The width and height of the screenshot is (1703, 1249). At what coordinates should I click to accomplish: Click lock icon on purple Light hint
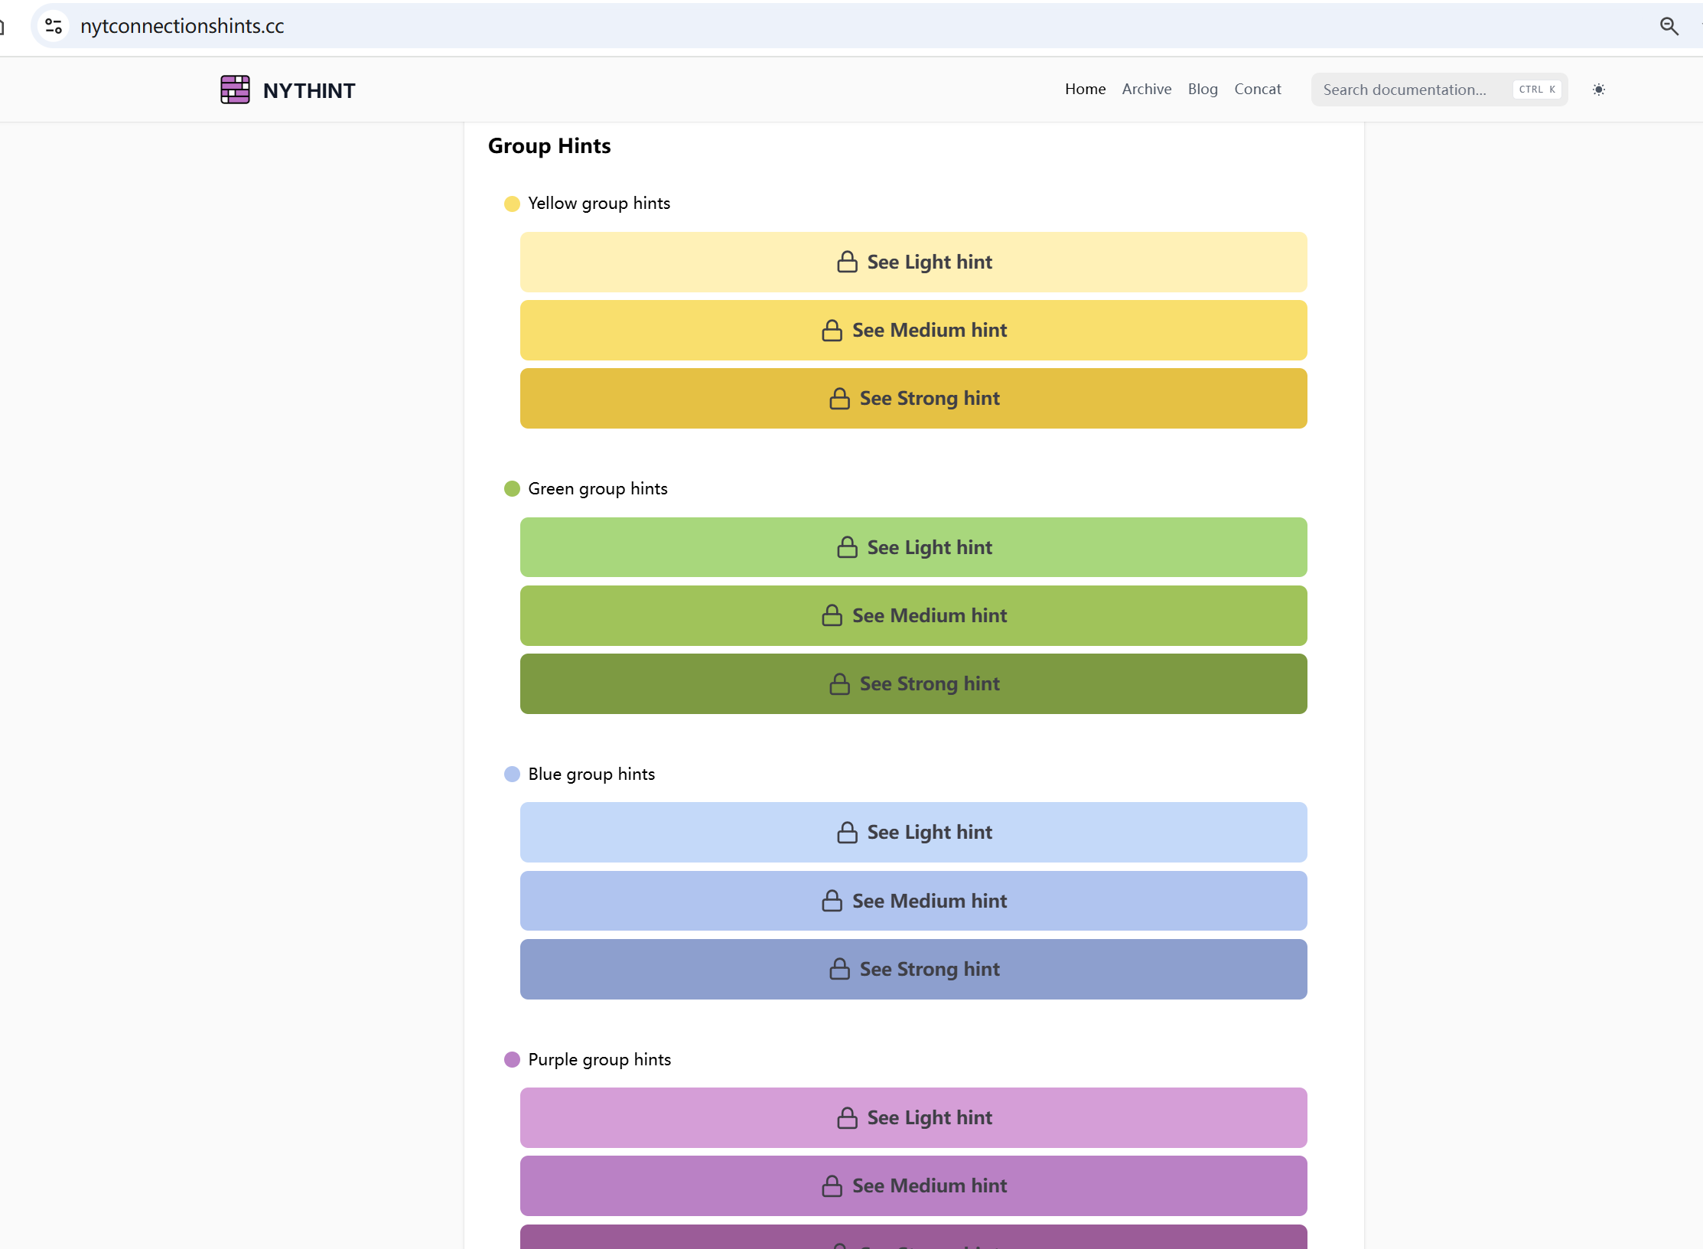point(847,1117)
